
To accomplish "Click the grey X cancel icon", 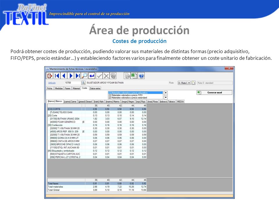I will click(x=106, y=76).
